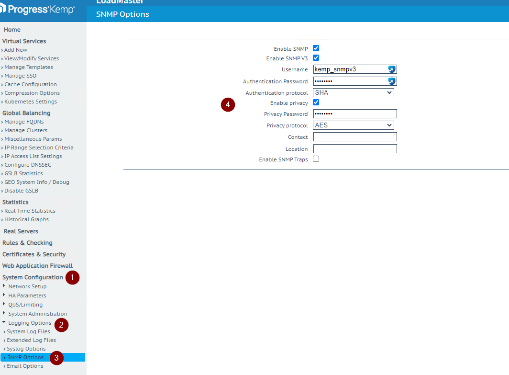Go to Add New virtual service
Screen dimensions: 509x375
point(16,50)
